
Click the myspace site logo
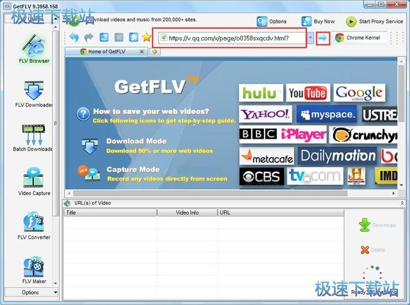pos(326,114)
